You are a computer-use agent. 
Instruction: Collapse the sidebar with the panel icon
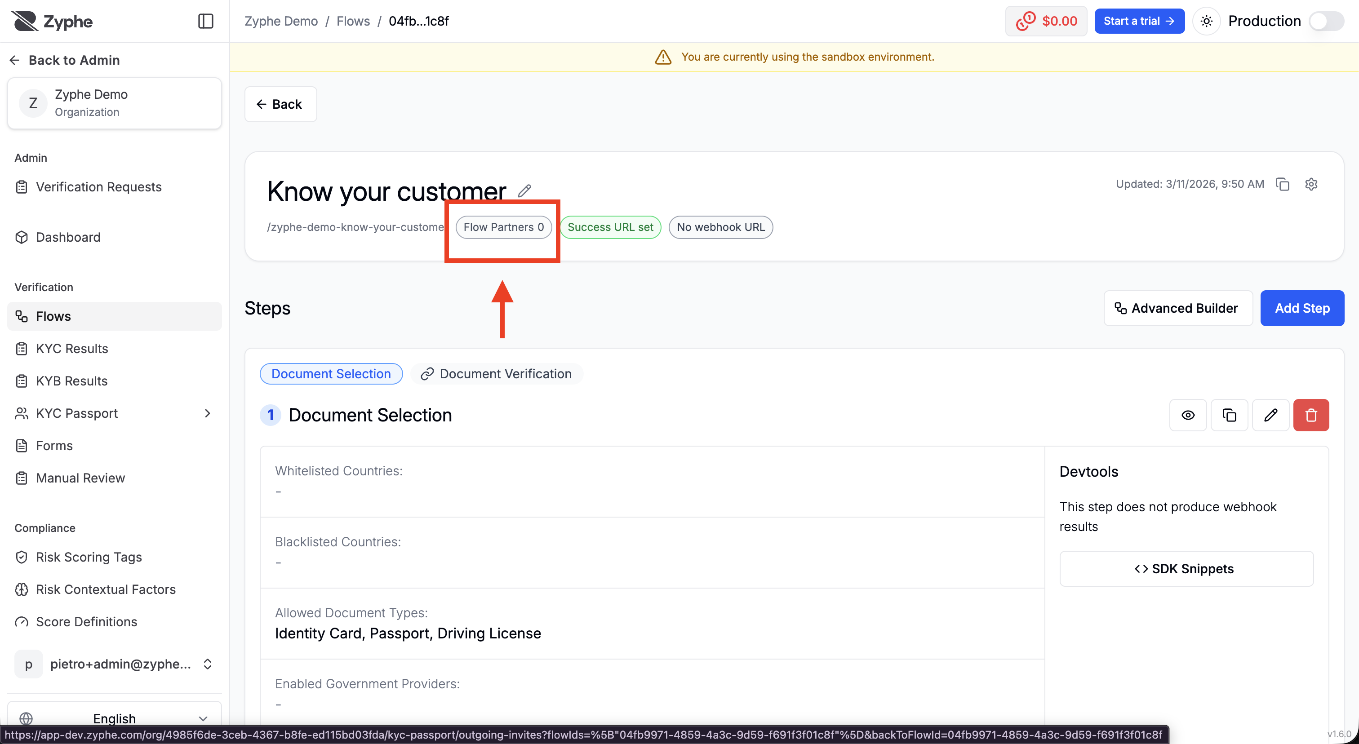[205, 21]
